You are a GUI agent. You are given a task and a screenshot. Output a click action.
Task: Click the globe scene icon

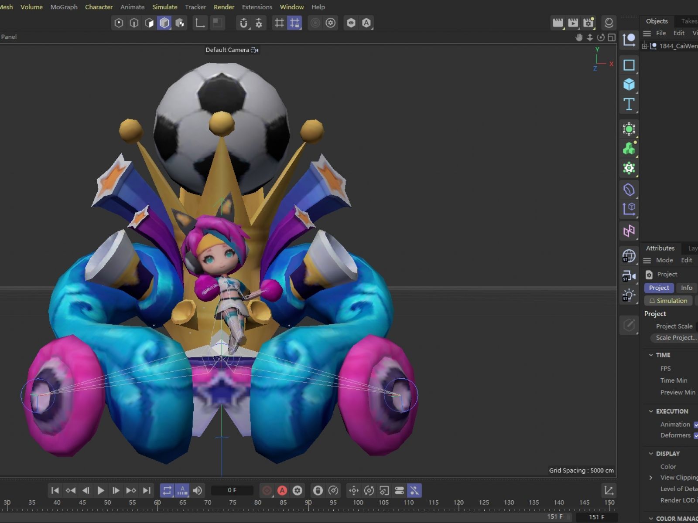629,256
